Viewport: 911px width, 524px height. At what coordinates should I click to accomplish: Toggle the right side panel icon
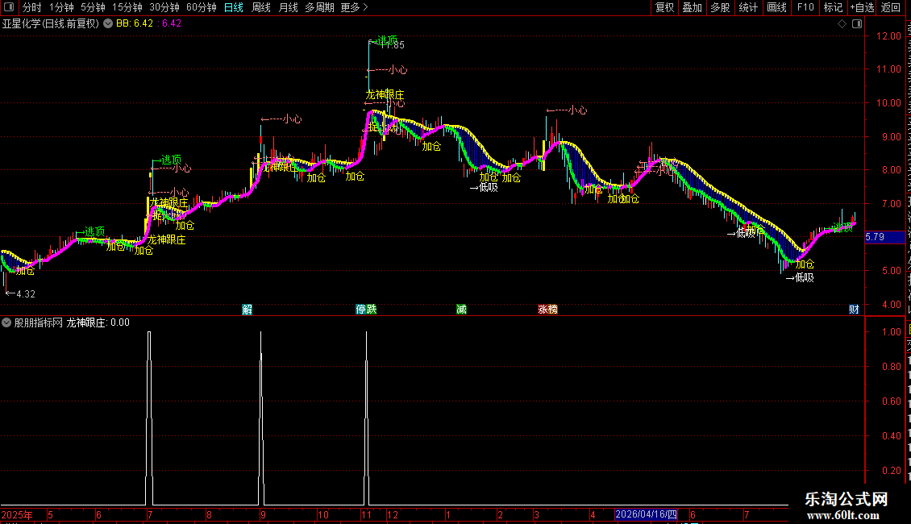tap(857, 24)
